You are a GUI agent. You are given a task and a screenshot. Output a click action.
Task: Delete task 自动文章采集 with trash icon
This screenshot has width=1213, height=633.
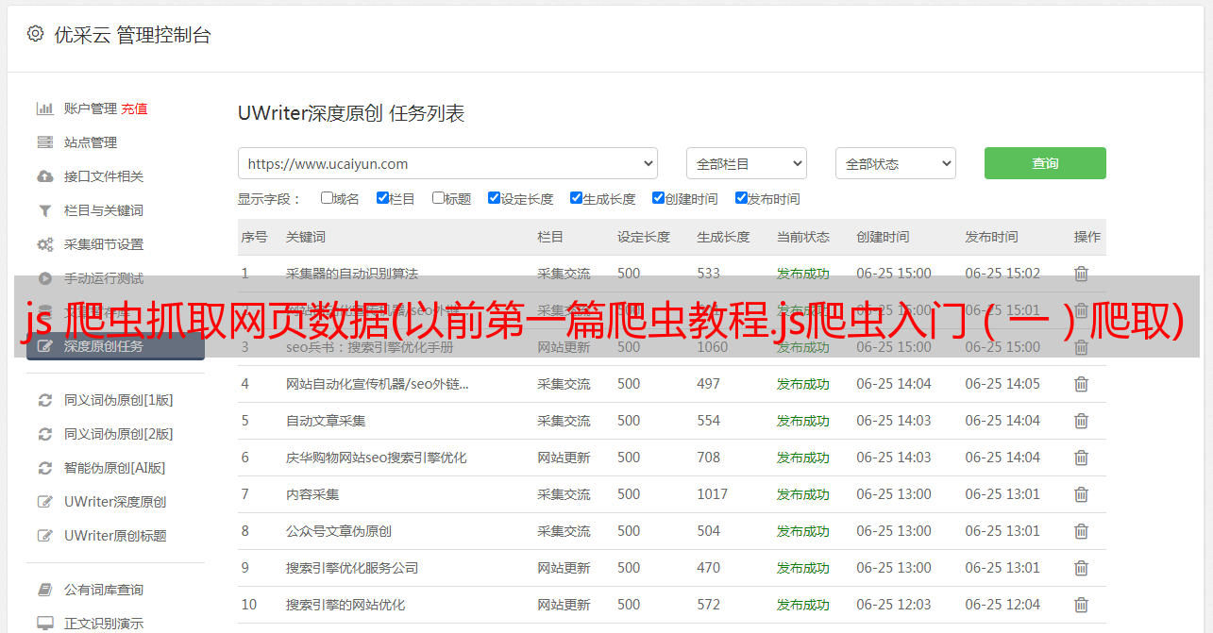tap(1081, 421)
